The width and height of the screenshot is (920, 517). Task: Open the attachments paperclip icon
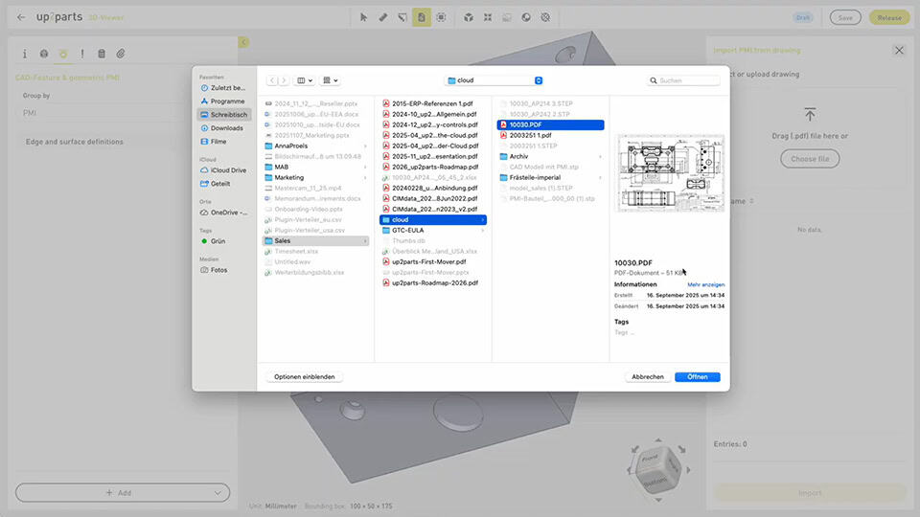point(121,54)
